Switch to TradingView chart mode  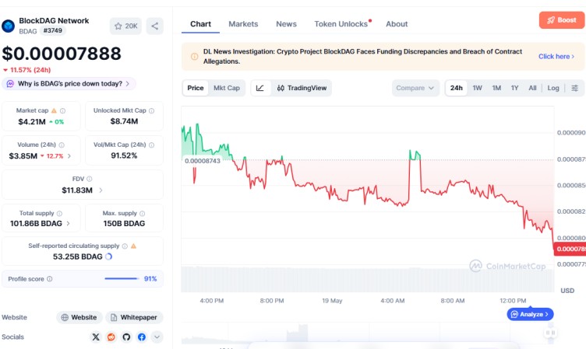[302, 88]
